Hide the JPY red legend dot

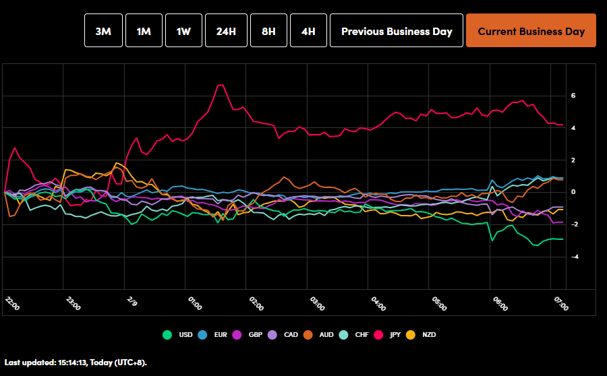click(377, 335)
